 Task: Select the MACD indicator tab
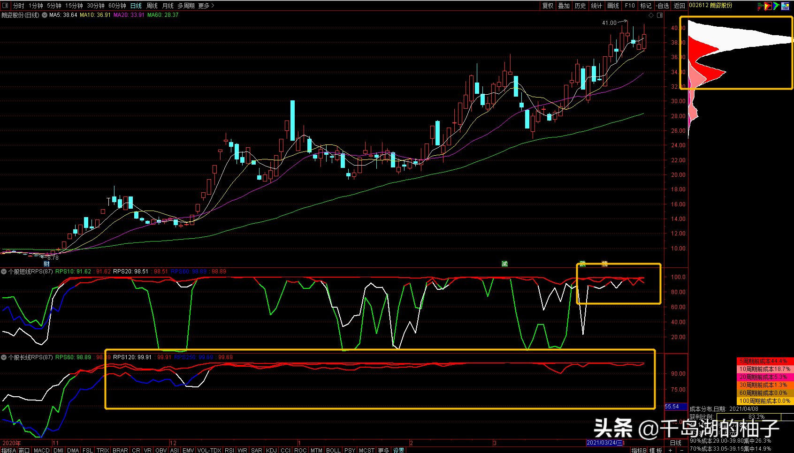(41, 450)
